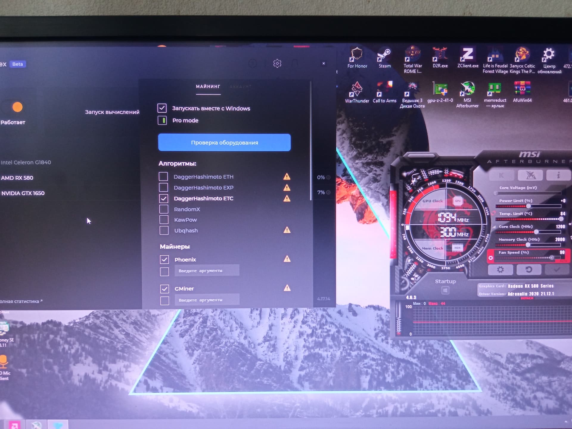This screenshot has width=572, height=429.
Task: Click Afterburner reset settings icon
Action: click(529, 270)
